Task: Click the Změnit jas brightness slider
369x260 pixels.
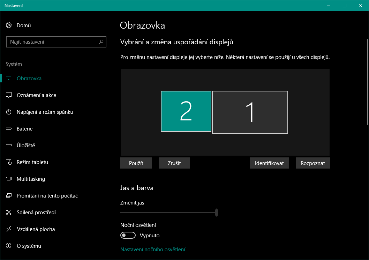Action: (169, 212)
